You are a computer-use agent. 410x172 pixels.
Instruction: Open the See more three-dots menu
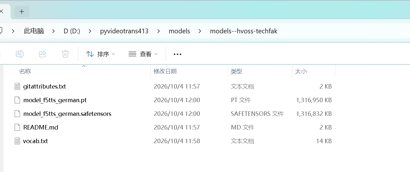(x=178, y=54)
